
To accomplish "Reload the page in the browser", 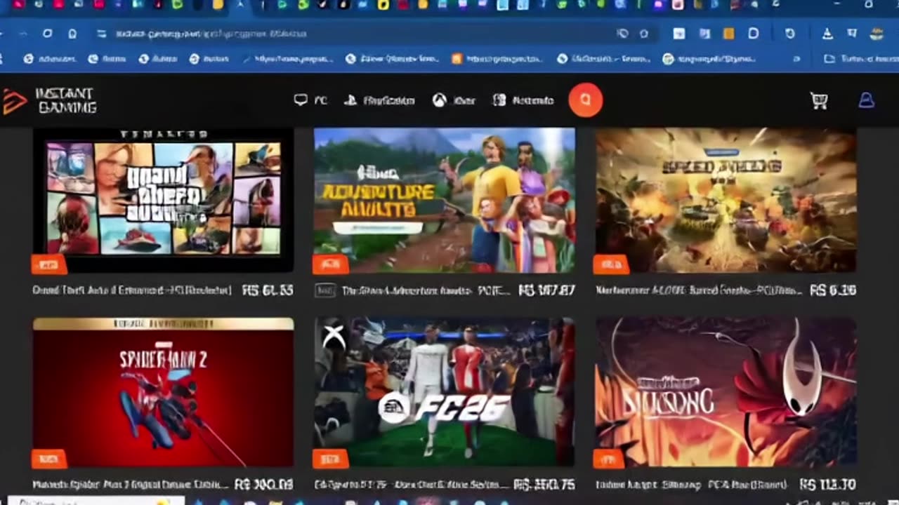I will coord(47,34).
